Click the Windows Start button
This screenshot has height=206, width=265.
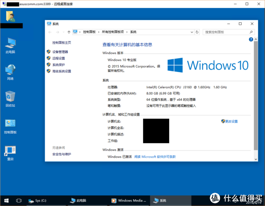[x=7, y=200]
